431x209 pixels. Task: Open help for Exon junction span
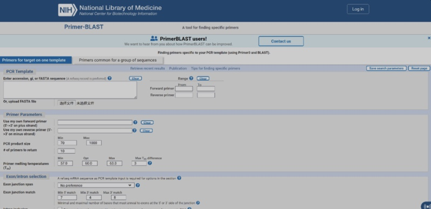pos(138,185)
